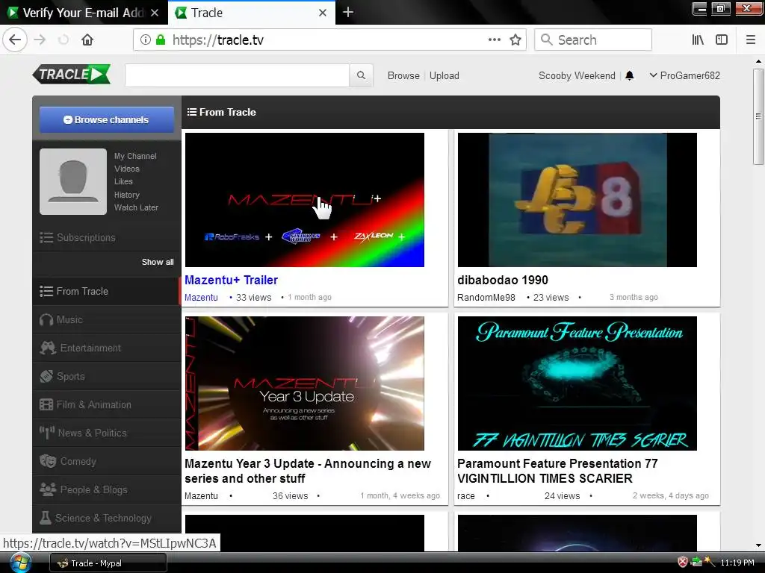Bookmark this page with the star
Image resolution: width=765 pixels, height=573 pixels.
pyautogui.click(x=515, y=40)
